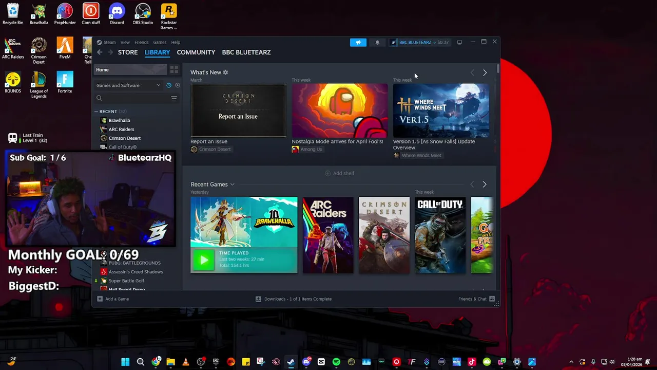
Task: Switch to collections grid view
Action: (x=174, y=70)
